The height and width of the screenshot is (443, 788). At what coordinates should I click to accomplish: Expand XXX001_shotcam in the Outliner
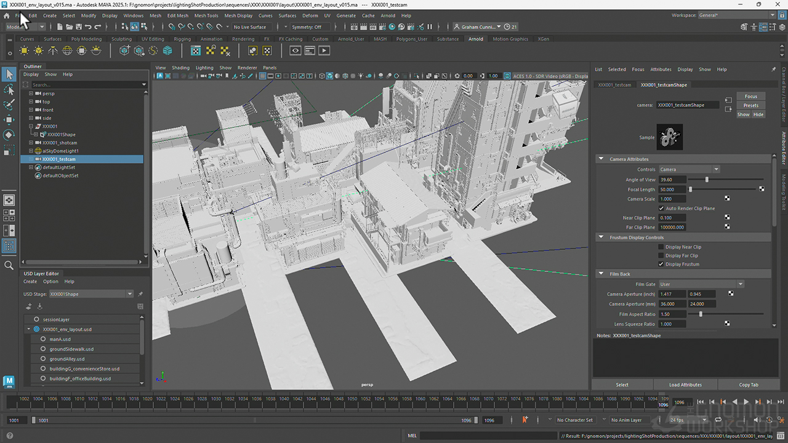coord(31,143)
